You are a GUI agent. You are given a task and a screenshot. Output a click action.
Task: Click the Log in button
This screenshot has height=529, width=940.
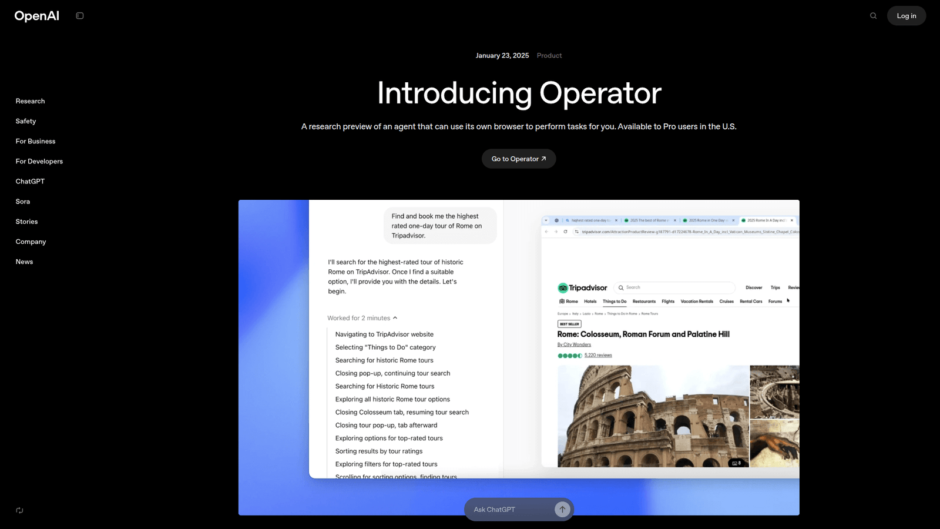click(x=906, y=15)
